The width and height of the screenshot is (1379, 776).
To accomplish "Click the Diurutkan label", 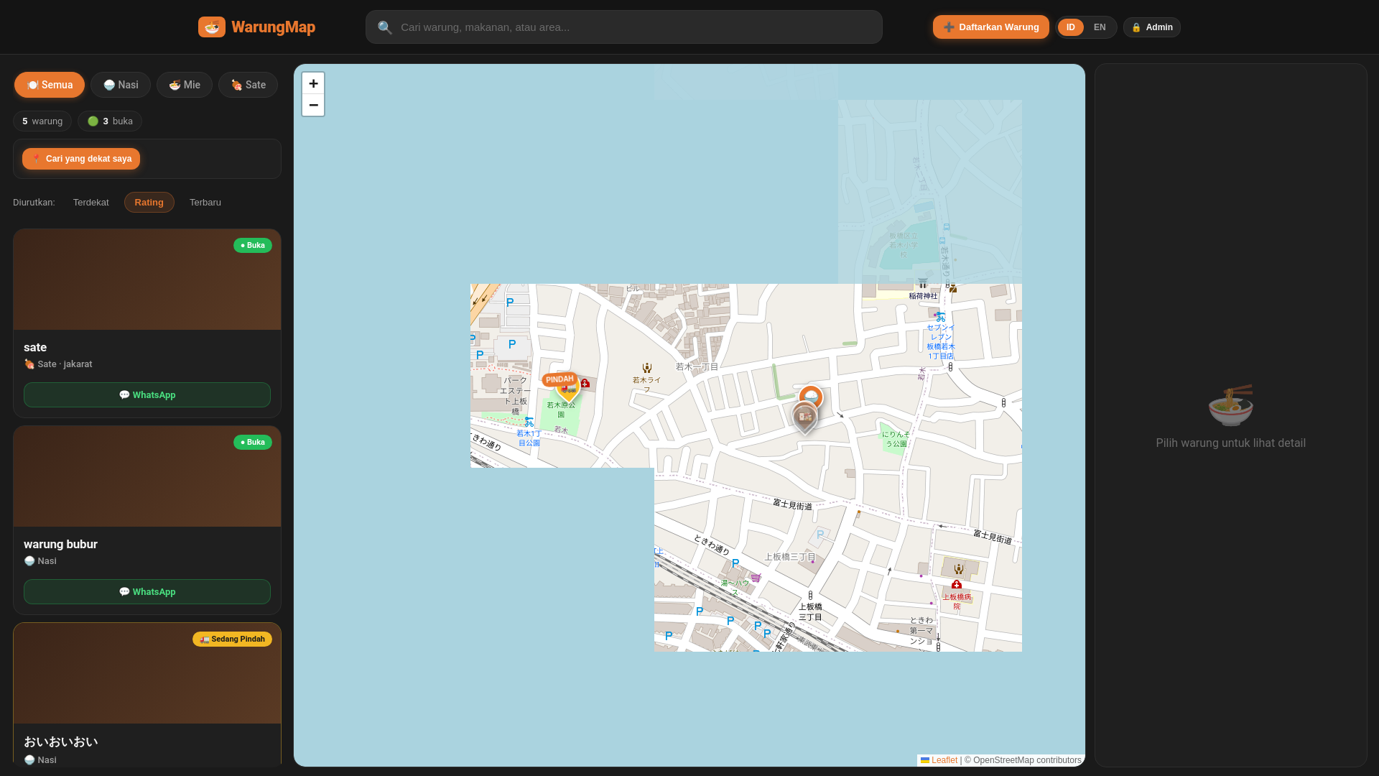I will click(34, 203).
